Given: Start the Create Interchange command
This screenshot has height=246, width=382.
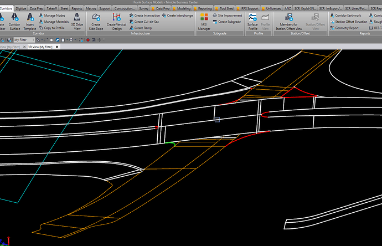Looking at the screenshot, I should 177,16.
